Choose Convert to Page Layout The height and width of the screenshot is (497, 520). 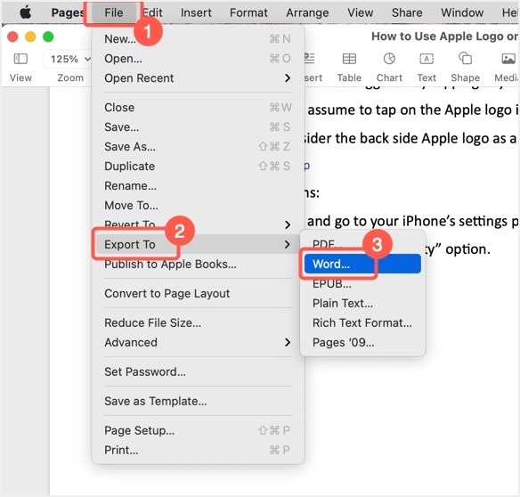pos(198,293)
